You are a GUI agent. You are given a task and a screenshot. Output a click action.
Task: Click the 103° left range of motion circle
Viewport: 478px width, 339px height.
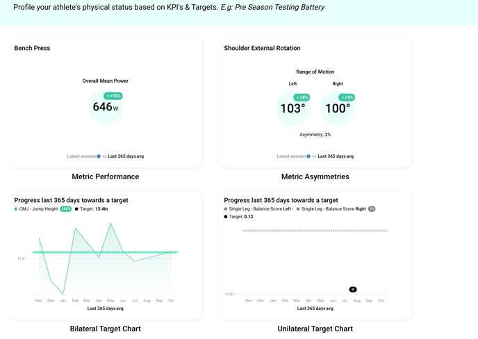pyautogui.click(x=292, y=109)
